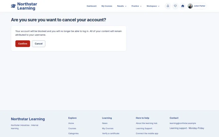Click the Learning footer heading
Screen dimensions: 219x137
point(107,118)
